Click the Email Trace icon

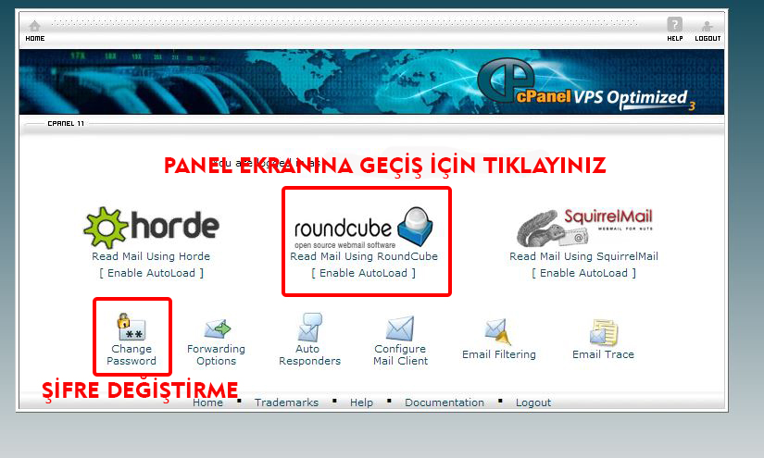[x=604, y=332]
